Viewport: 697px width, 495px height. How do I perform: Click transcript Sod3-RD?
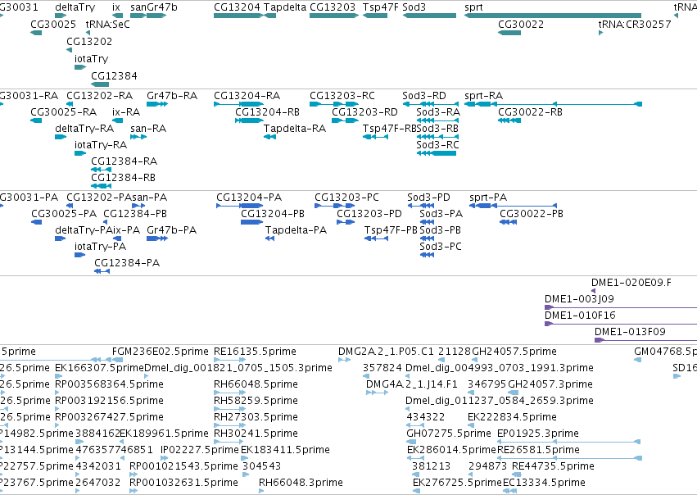coord(423,96)
